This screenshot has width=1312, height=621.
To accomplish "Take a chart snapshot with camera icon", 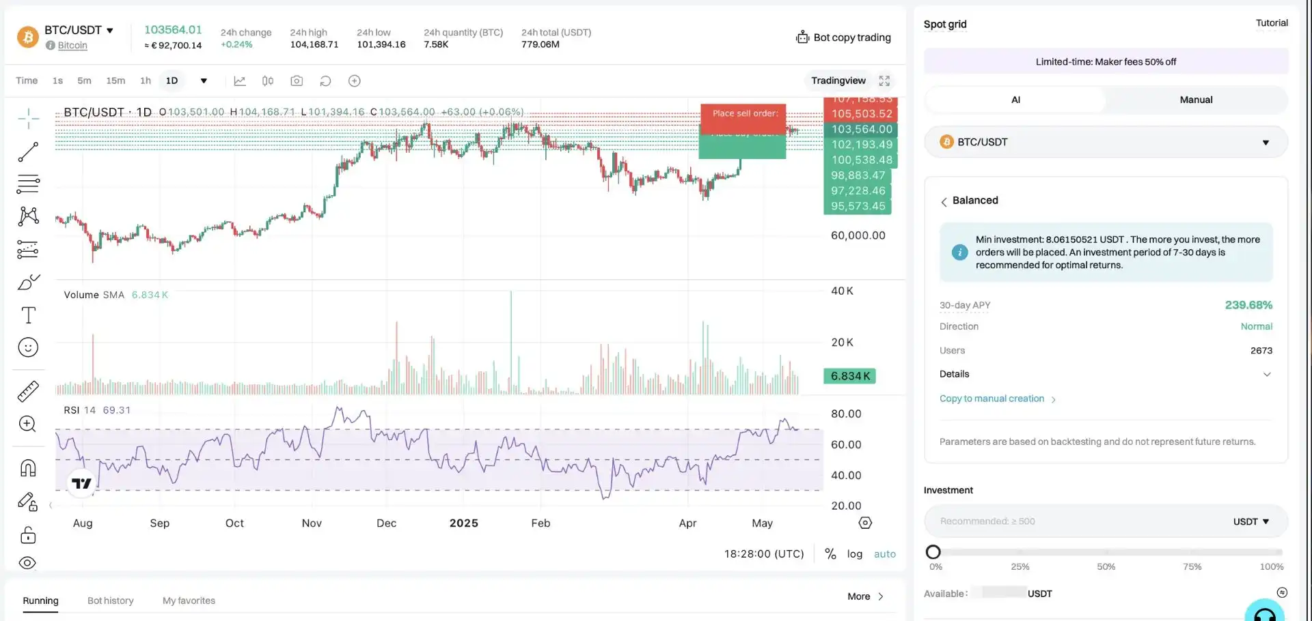I will pyautogui.click(x=297, y=81).
